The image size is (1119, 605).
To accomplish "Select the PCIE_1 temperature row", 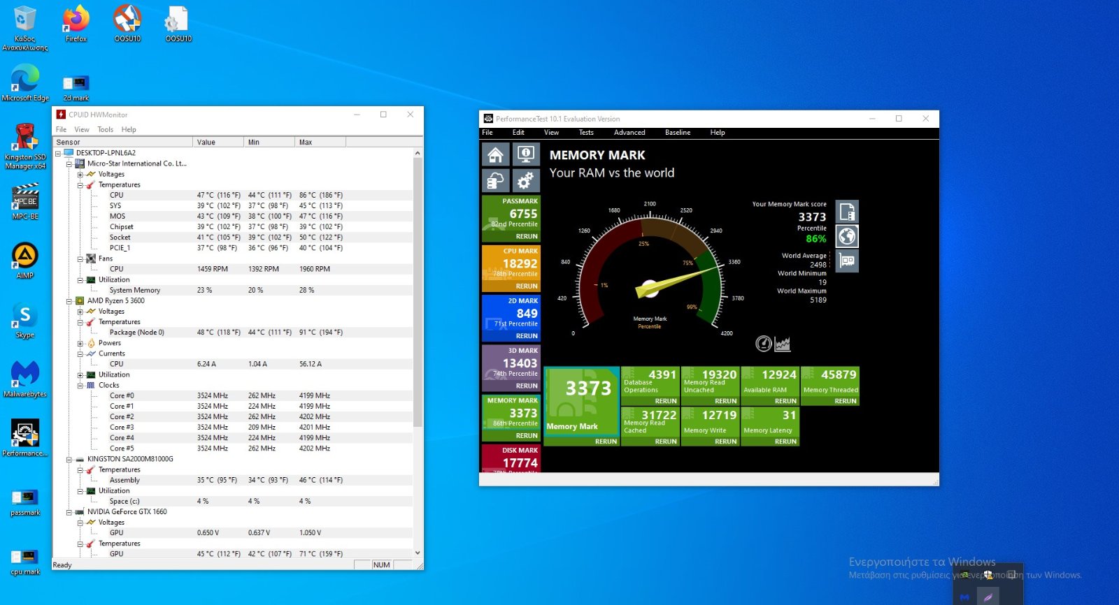I will click(233, 248).
